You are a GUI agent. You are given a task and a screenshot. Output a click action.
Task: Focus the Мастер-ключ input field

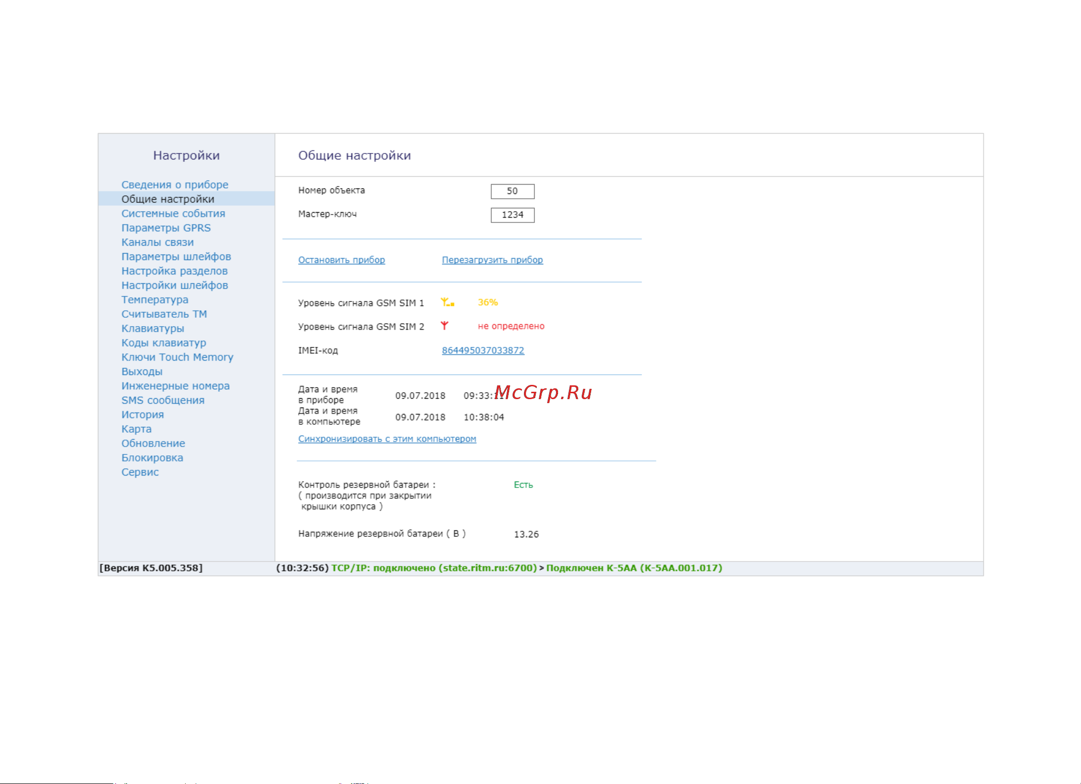coord(513,215)
